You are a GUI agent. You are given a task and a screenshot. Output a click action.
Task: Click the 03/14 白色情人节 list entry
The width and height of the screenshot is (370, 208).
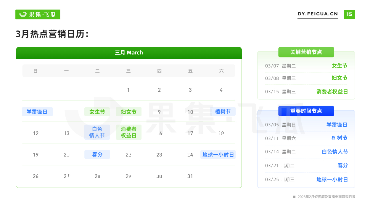306,152
